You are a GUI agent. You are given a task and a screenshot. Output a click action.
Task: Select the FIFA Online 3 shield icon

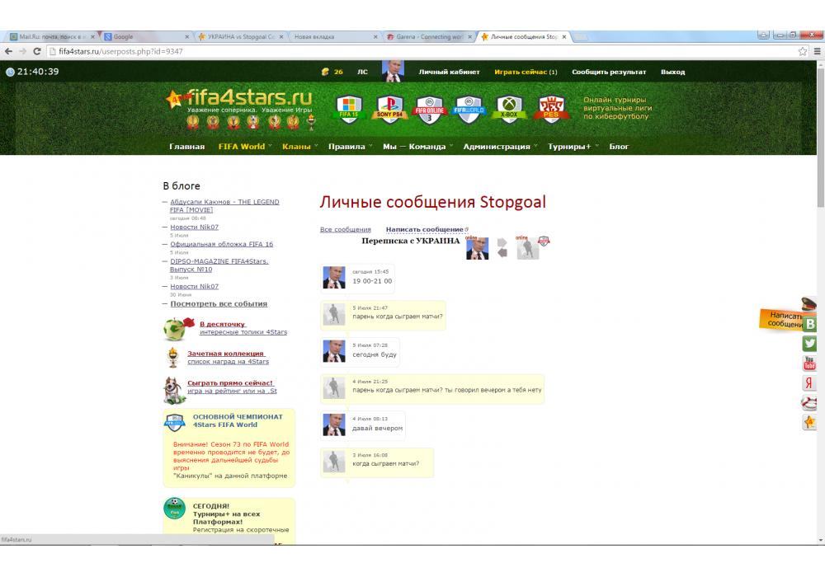pos(429,109)
